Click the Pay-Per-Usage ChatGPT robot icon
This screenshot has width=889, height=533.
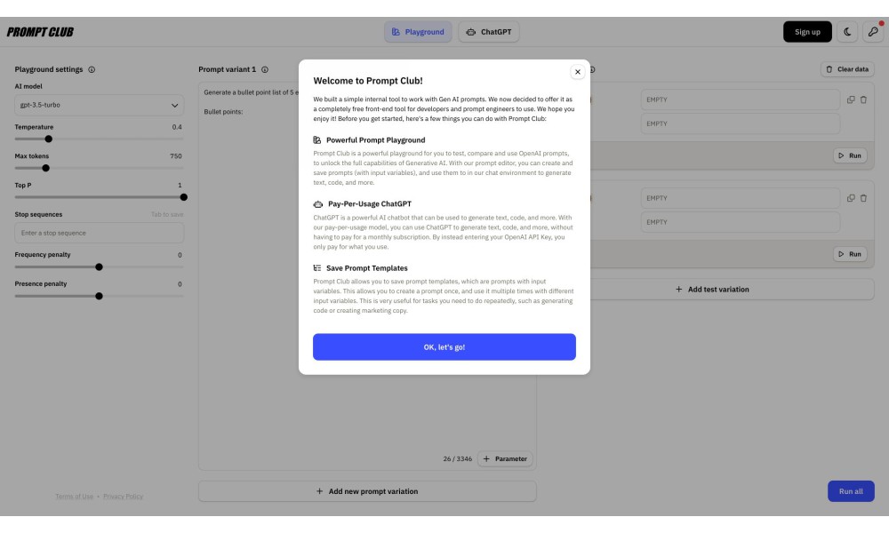(x=318, y=204)
